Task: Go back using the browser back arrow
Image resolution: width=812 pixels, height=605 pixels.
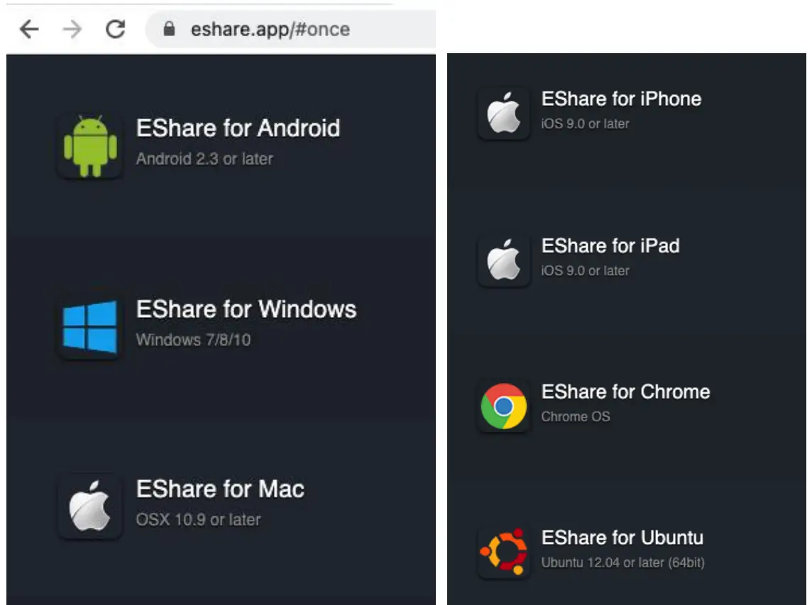Action: pyautogui.click(x=27, y=29)
